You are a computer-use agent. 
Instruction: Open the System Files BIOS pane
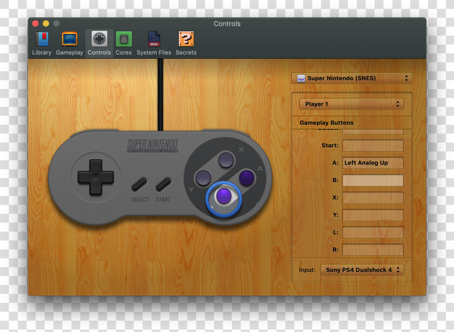(x=153, y=43)
